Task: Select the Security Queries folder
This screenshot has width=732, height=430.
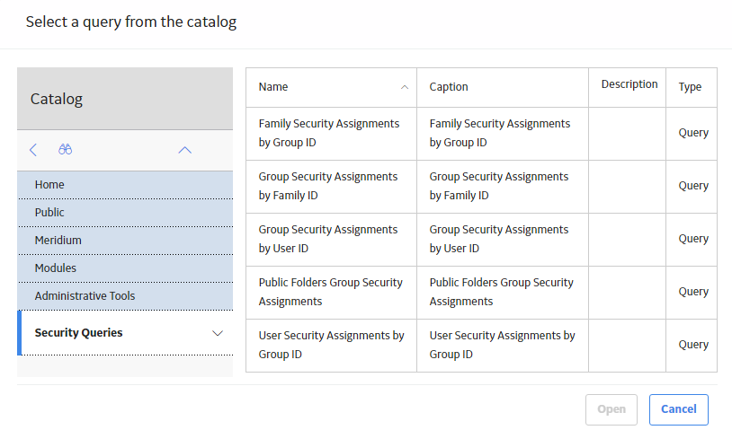Action: pyautogui.click(x=125, y=333)
